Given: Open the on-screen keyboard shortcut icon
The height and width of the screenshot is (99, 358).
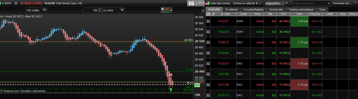Looking at the screenshot, I should point(191,3).
